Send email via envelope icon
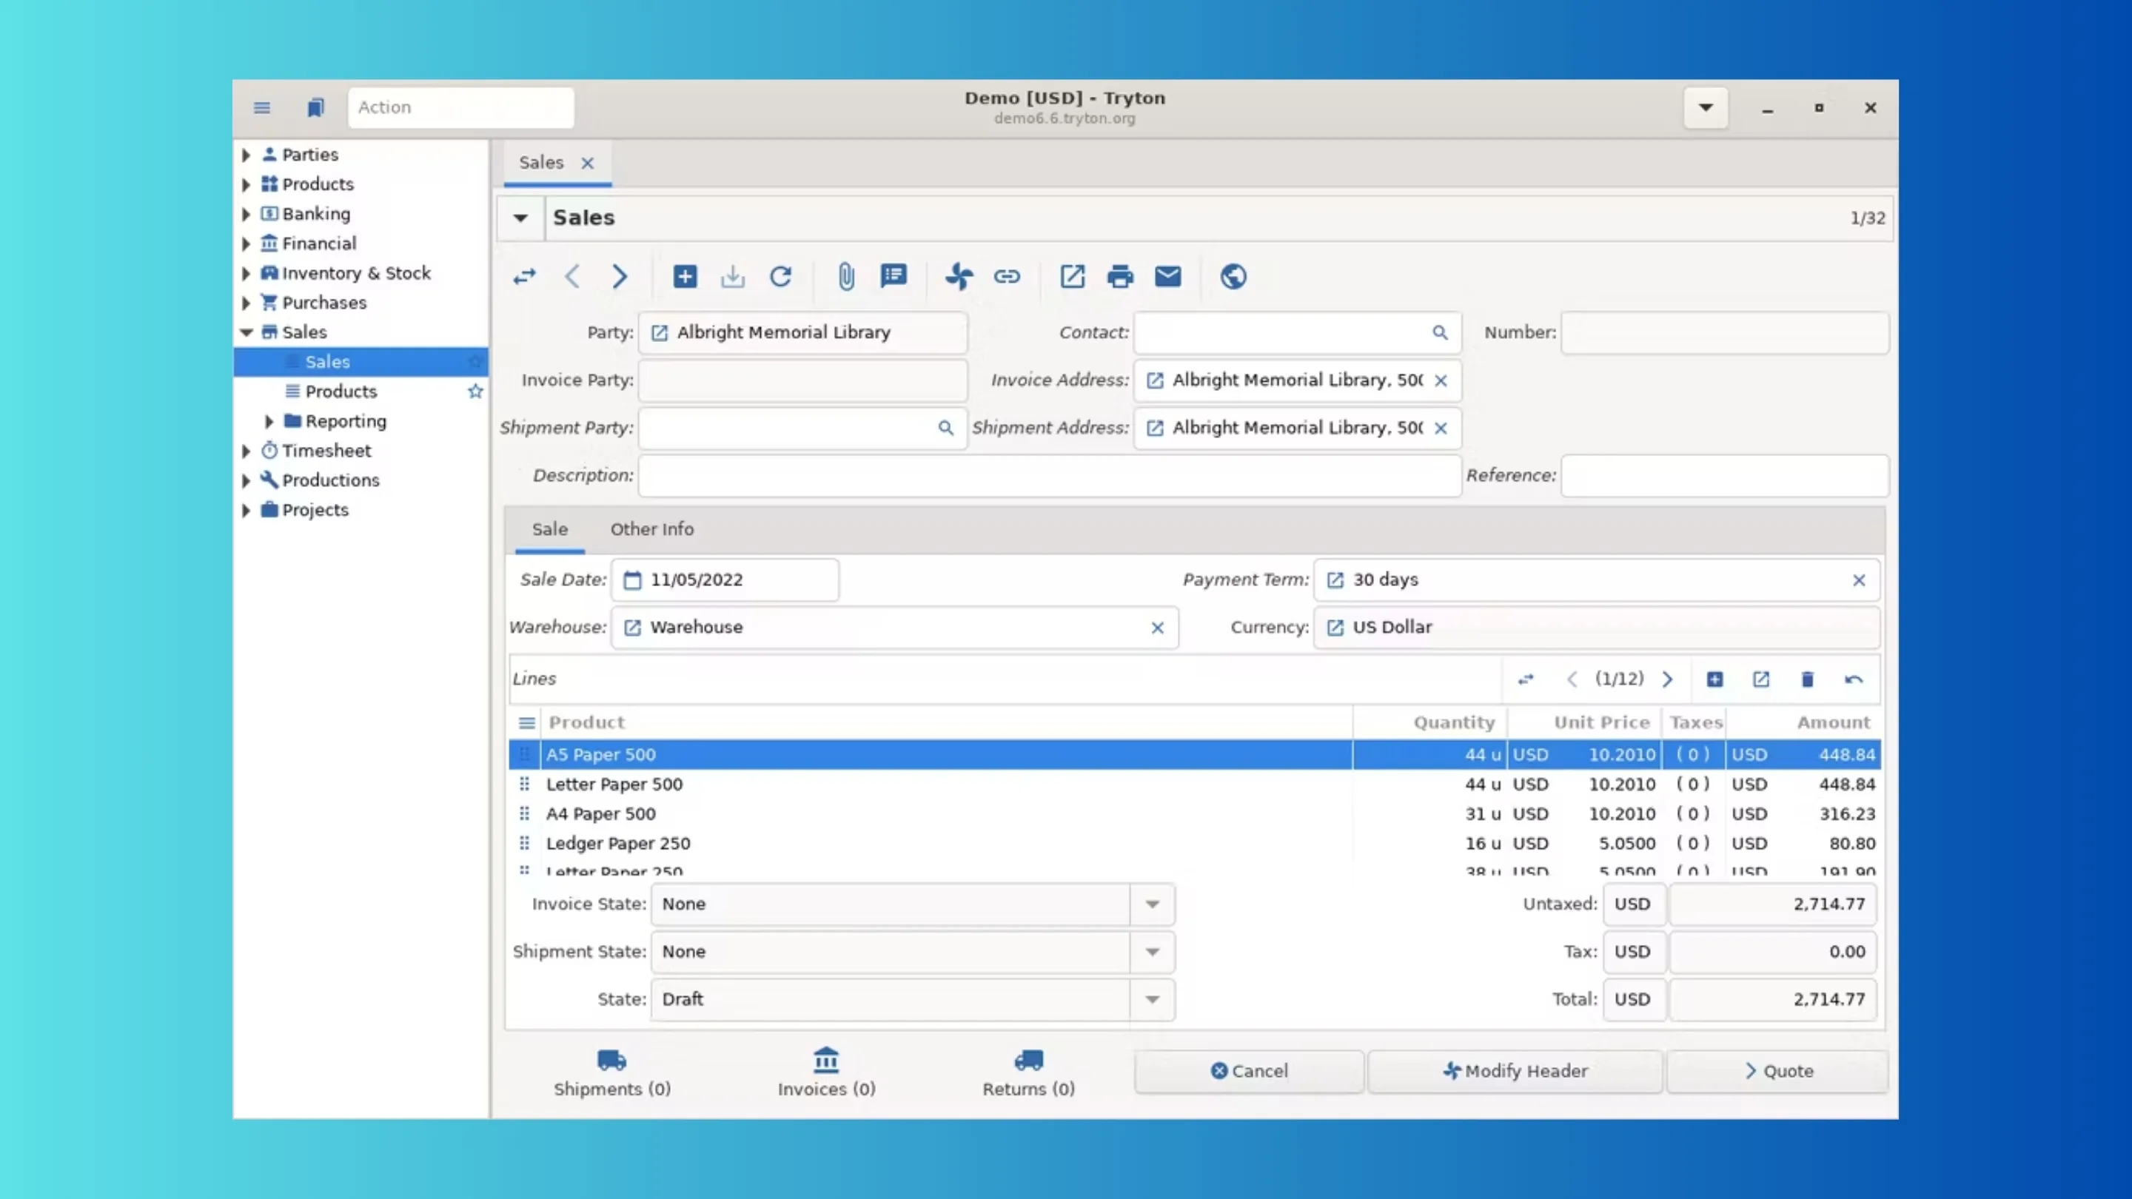The height and width of the screenshot is (1199, 2132). click(1168, 276)
